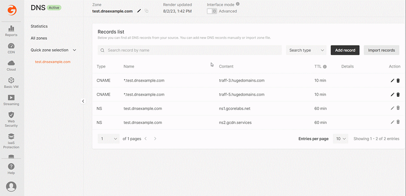Edit the zone name with the pencil icon
406x196 pixels.
(x=139, y=11)
